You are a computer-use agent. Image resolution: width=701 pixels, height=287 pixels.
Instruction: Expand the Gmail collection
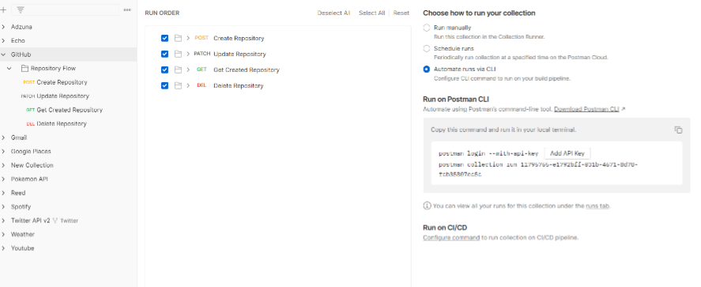(4, 138)
